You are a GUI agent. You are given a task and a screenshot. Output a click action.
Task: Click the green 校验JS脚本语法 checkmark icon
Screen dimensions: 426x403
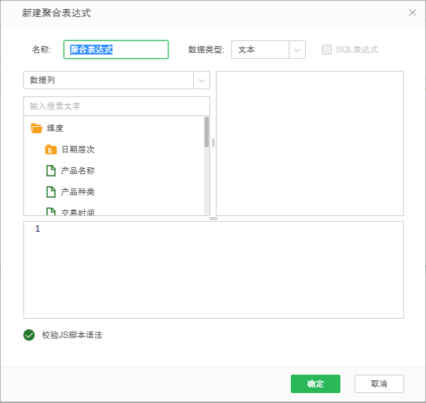tap(29, 335)
